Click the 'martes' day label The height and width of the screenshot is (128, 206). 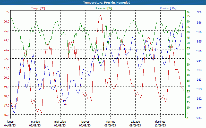[35, 122]
